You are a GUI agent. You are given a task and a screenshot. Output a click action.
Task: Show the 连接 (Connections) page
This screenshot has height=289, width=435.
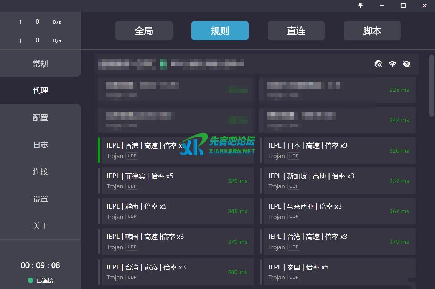pos(40,171)
